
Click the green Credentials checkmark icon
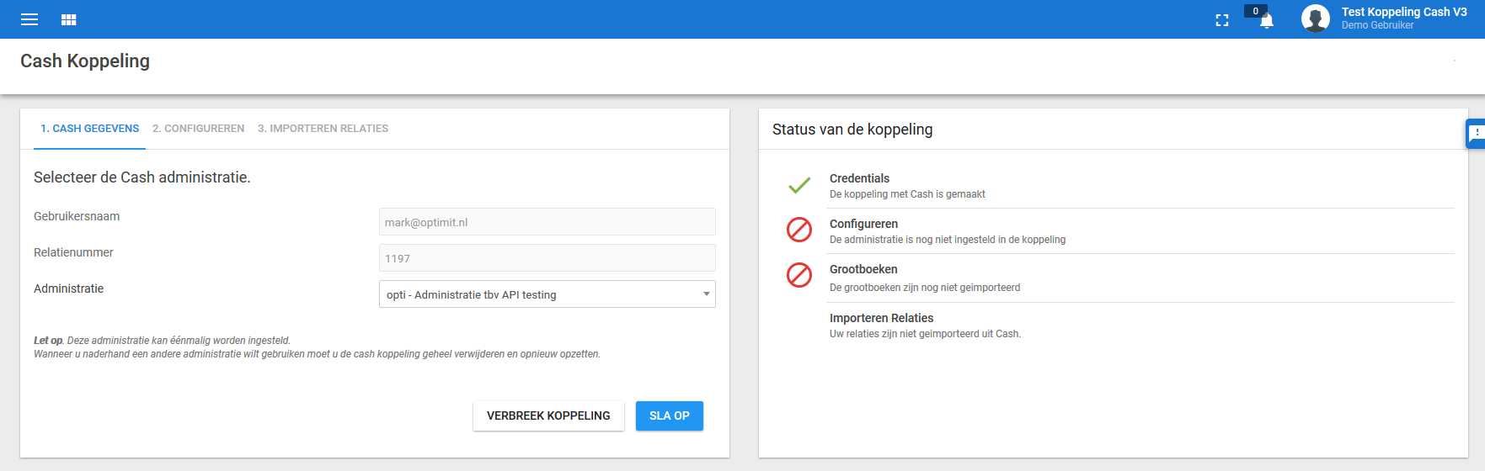click(799, 185)
